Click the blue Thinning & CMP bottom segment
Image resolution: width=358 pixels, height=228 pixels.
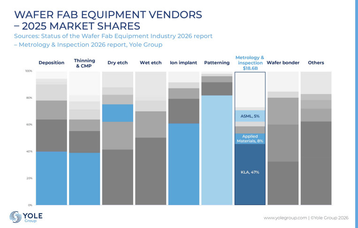pyautogui.click(x=84, y=179)
